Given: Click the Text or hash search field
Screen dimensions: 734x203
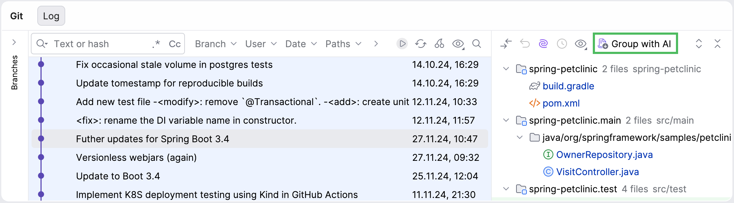Looking at the screenshot, I should coord(100,44).
